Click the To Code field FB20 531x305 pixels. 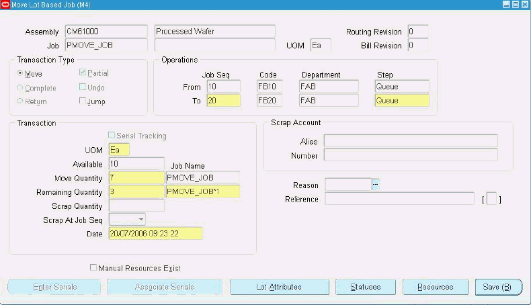click(x=270, y=101)
